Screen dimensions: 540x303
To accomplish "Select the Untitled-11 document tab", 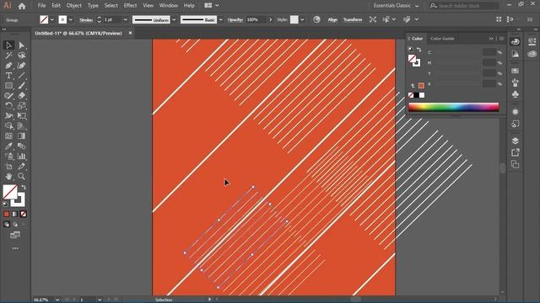I will pos(78,34).
